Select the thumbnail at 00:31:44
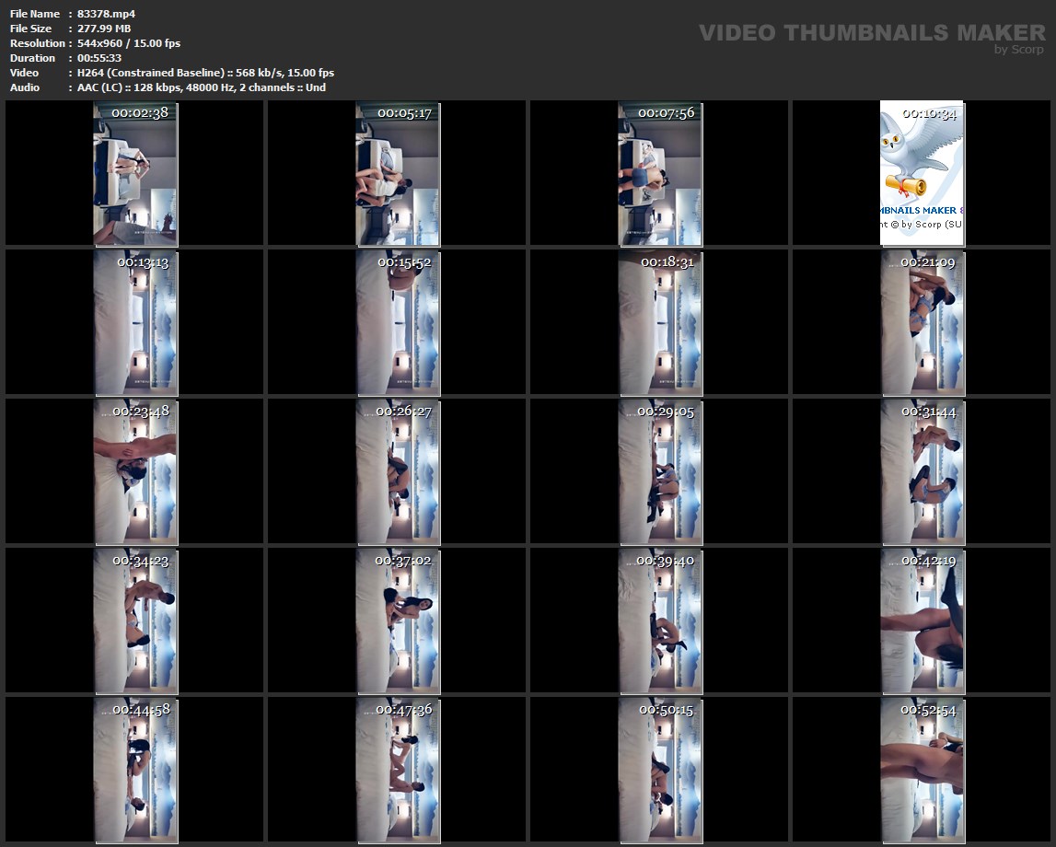Image resolution: width=1056 pixels, height=847 pixels. 922,471
